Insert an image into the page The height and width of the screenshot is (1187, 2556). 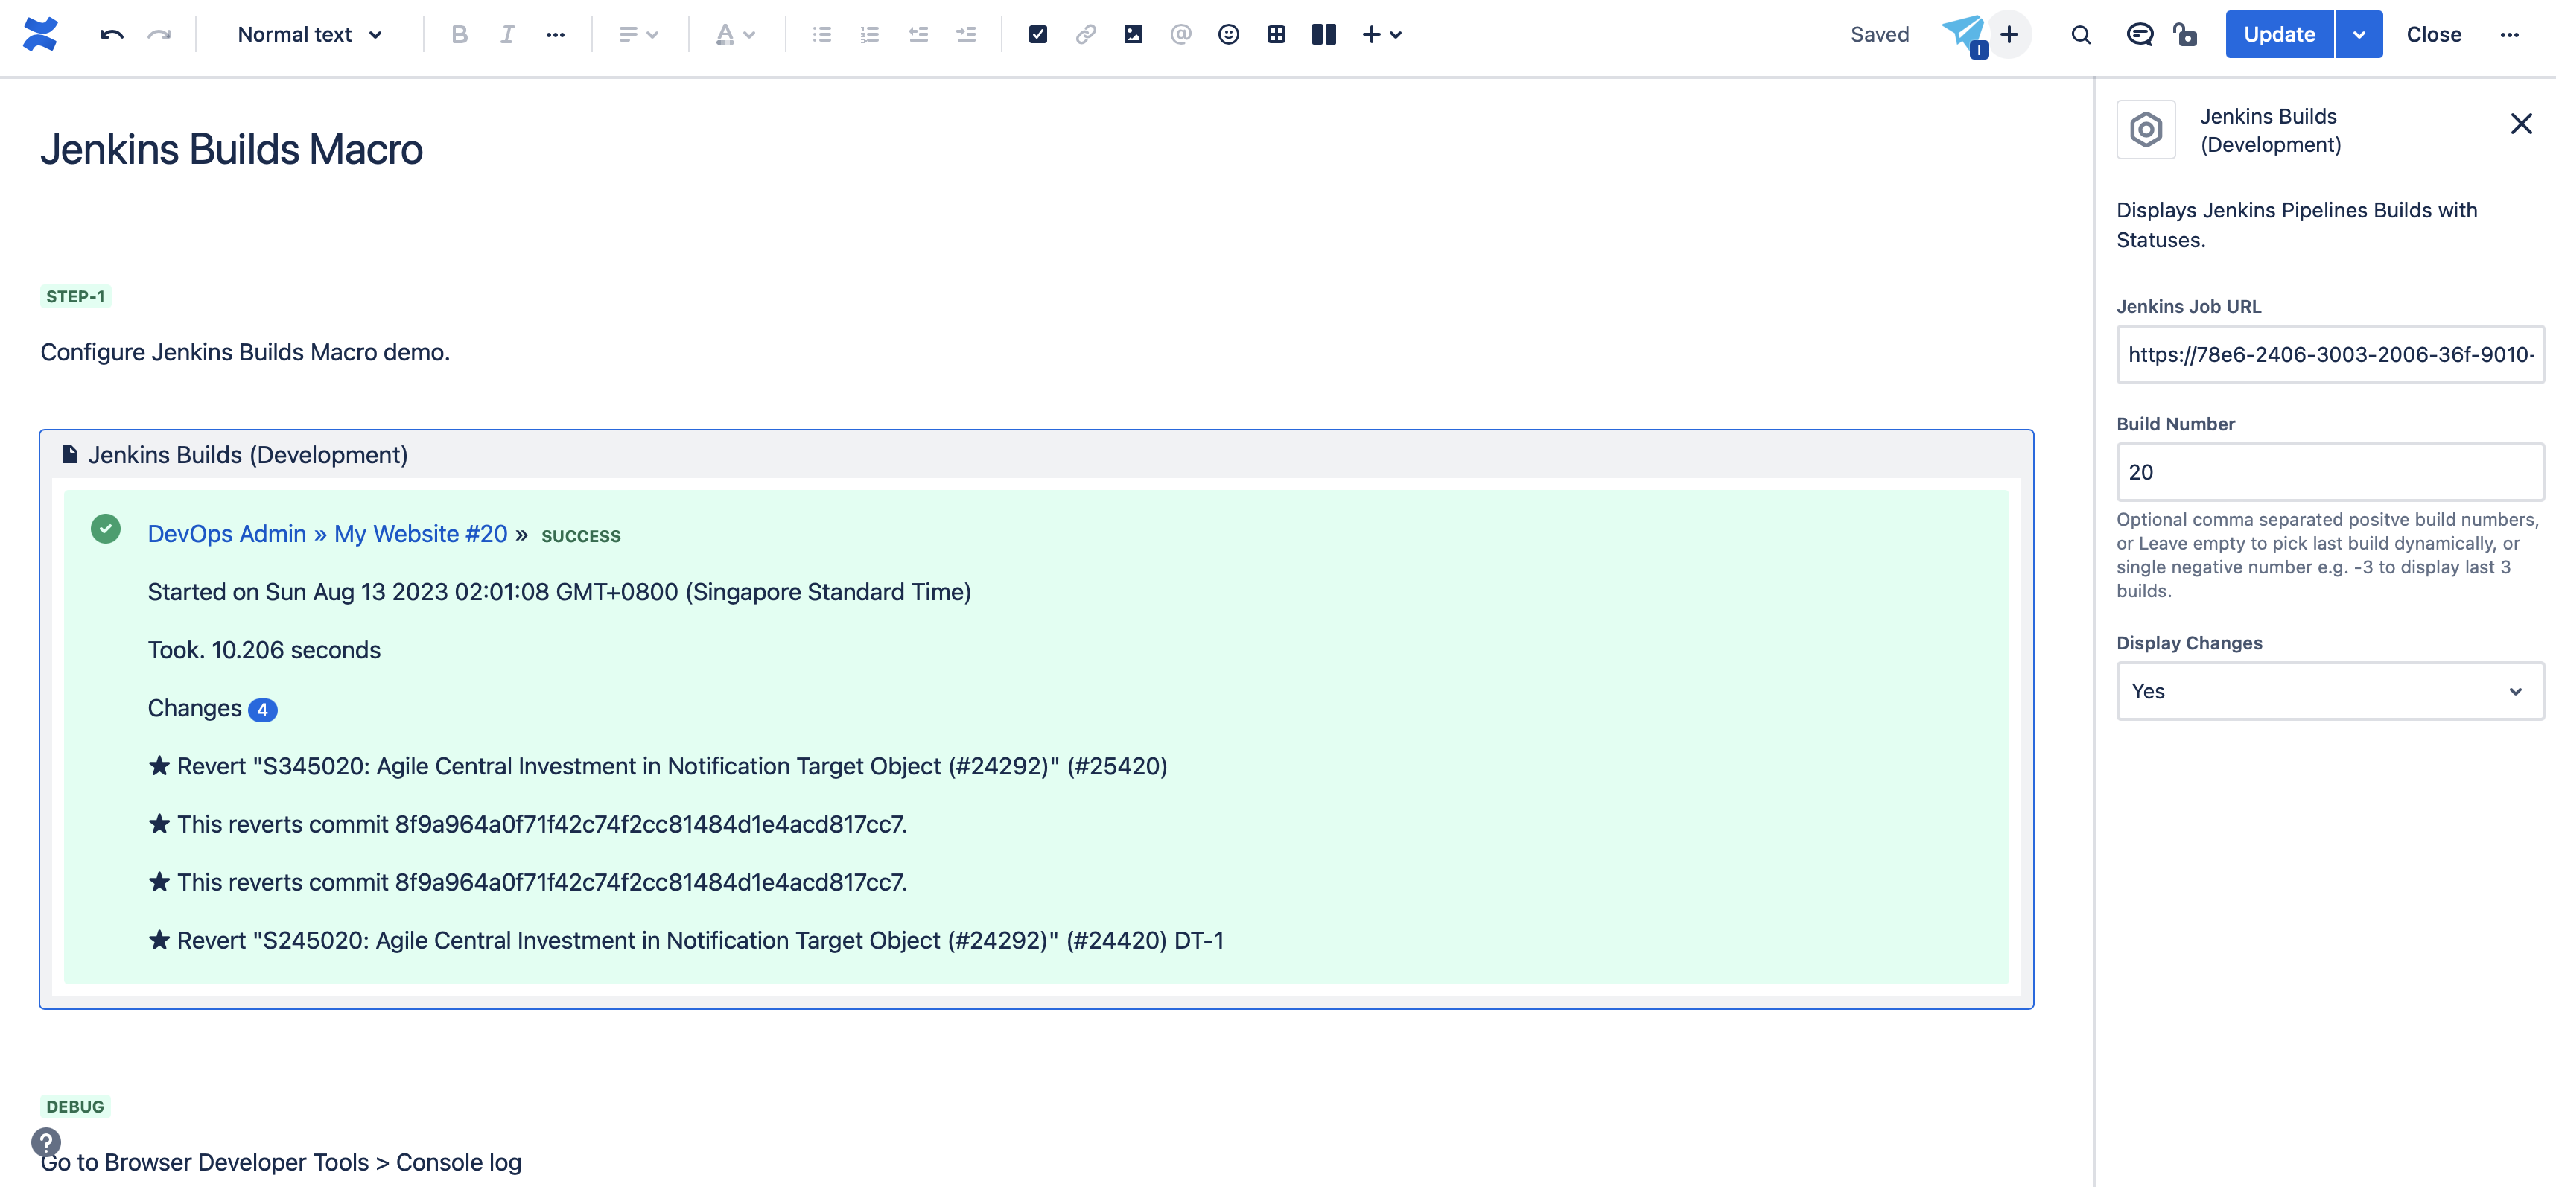click(1133, 34)
